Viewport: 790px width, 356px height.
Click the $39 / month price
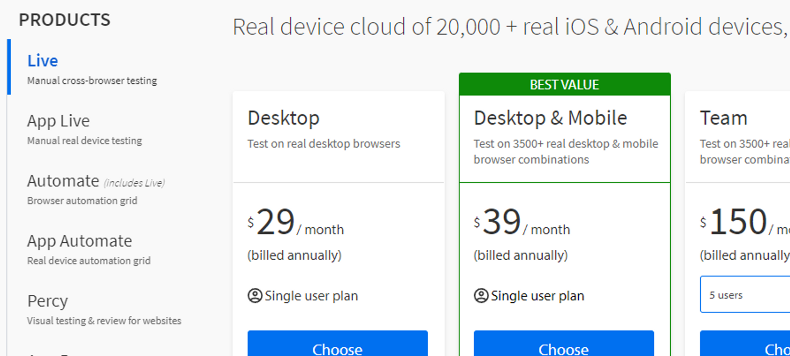(x=522, y=222)
